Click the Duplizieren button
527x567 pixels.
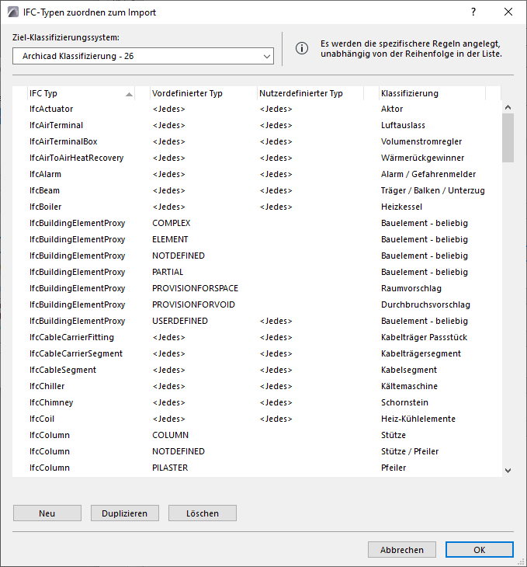coord(125,513)
